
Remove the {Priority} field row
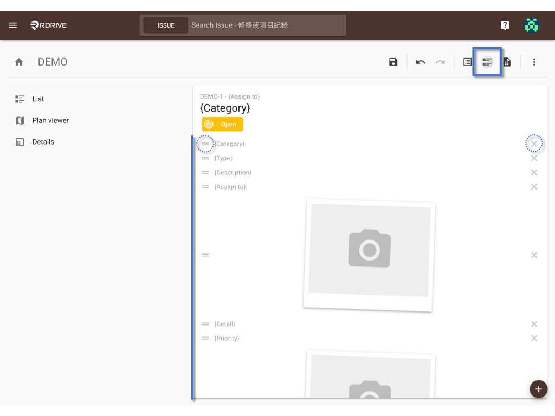[x=534, y=338]
